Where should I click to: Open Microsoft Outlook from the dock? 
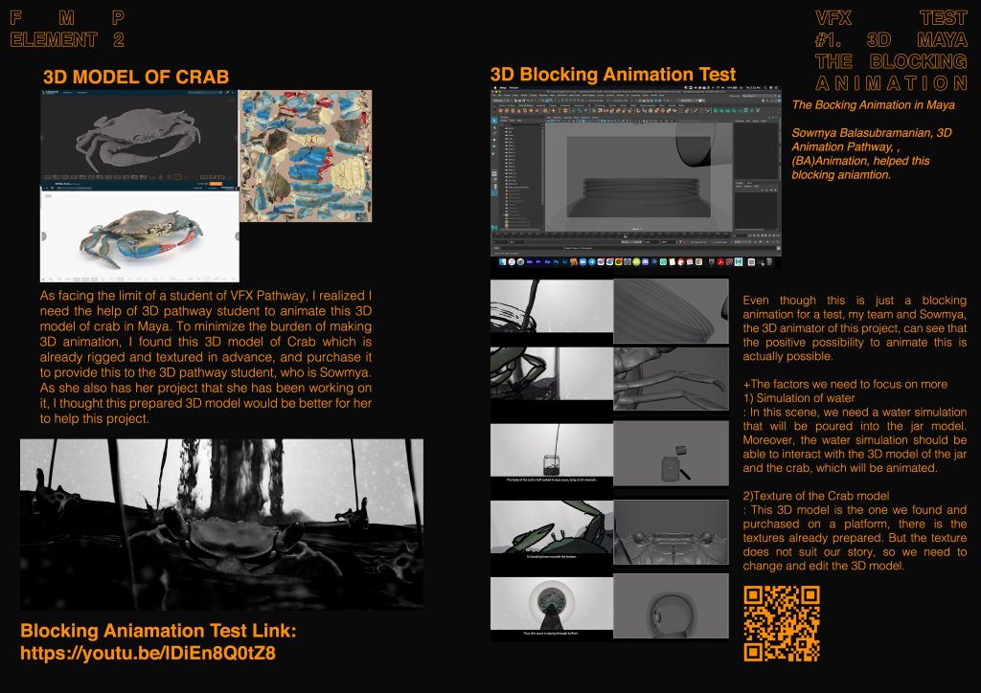tap(609, 262)
